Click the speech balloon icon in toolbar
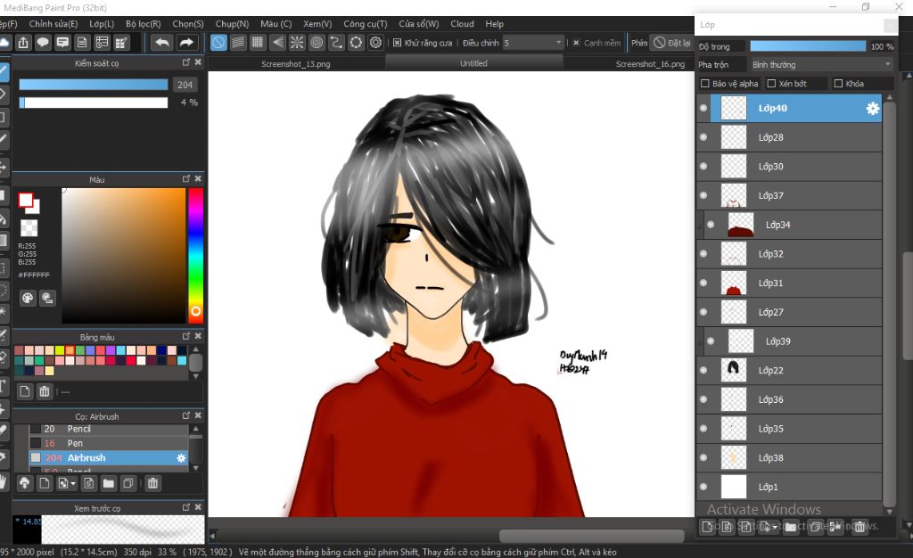The width and height of the screenshot is (913, 558). click(x=43, y=43)
